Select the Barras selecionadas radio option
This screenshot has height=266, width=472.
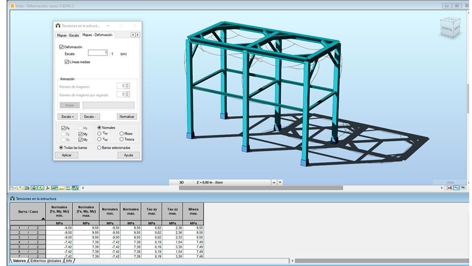[99, 148]
